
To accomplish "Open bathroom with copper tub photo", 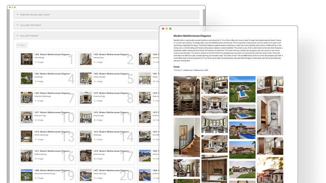I will [270, 85].
